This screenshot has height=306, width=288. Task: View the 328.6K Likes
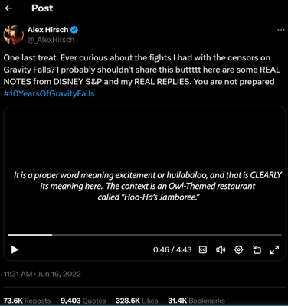[137, 301]
